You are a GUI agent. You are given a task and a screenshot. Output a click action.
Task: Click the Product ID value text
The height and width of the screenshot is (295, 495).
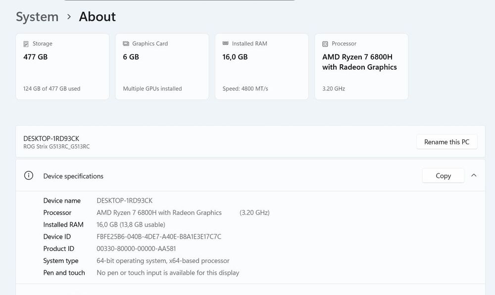coord(136,249)
